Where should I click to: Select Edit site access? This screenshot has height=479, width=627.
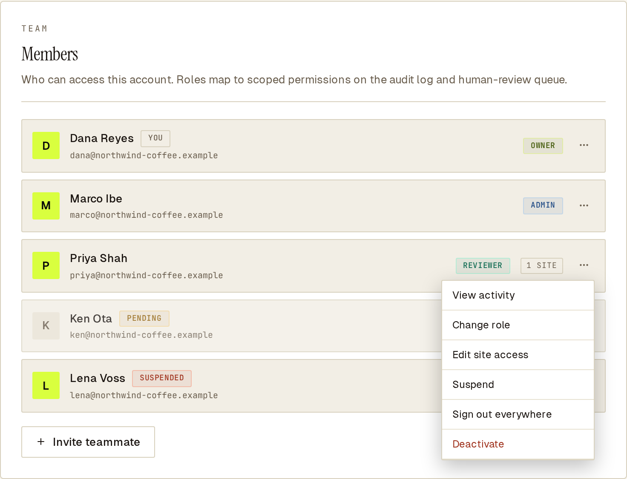[518, 355]
